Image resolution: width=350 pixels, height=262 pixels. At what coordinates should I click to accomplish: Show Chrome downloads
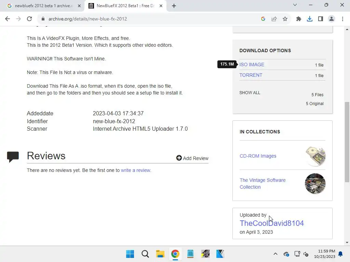click(310, 19)
